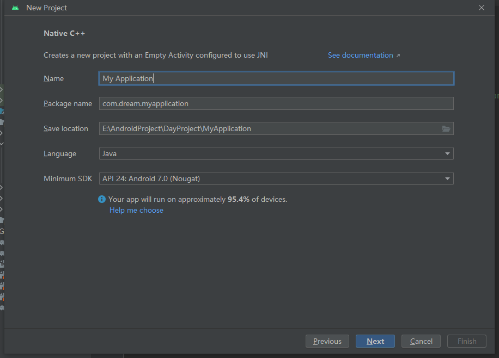Image resolution: width=499 pixels, height=358 pixels.
Task: Click the Native C++ heading
Action: point(64,33)
